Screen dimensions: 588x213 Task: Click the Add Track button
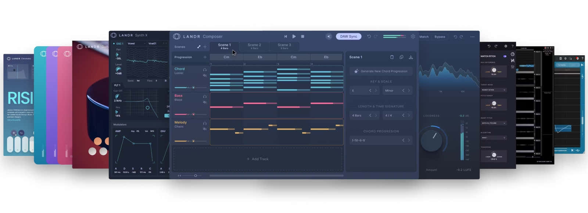258,159
